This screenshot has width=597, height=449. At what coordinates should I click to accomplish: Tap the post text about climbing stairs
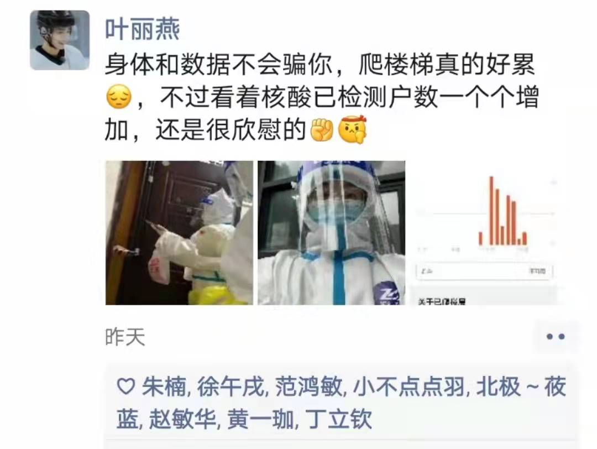pos(322,97)
